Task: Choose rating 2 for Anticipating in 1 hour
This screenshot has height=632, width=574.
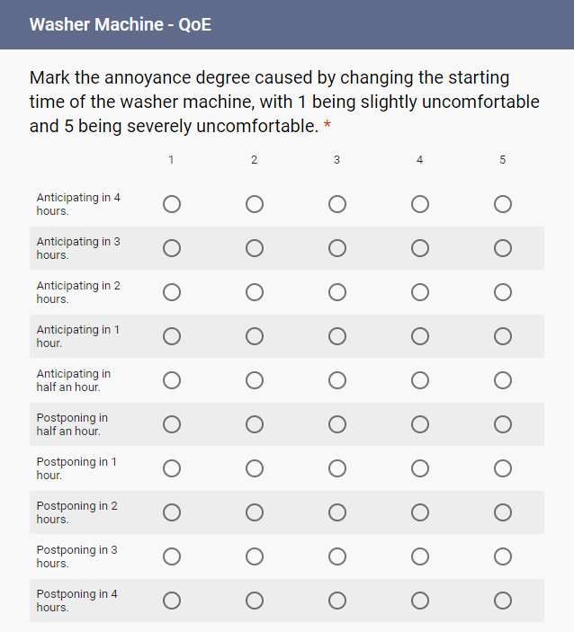Action: (x=255, y=336)
